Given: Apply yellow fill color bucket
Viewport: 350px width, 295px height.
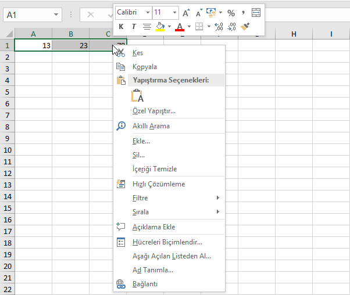Looking at the screenshot, I should pos(160,27).
